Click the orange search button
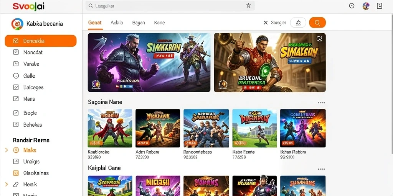393x196 pixels. tap(317, 23)
